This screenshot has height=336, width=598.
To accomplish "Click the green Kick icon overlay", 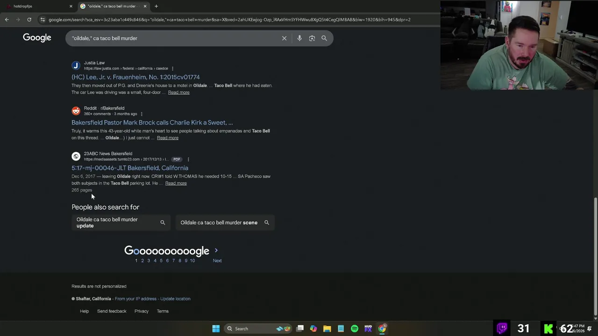I will click(548, 329).
